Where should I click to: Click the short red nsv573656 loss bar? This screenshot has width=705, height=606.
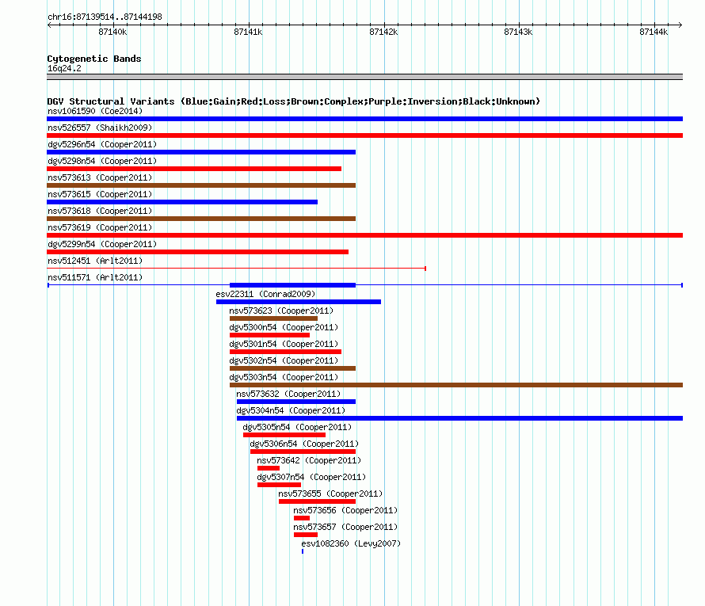coord(302,518)
